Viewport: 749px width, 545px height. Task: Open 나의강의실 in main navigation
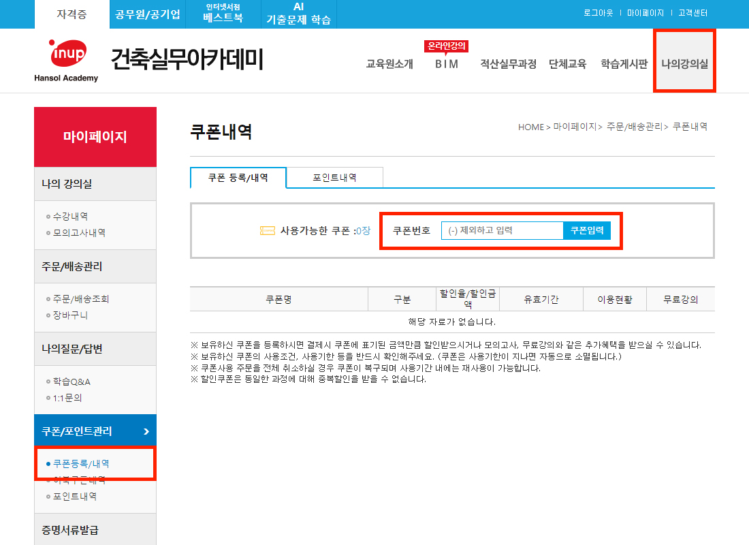coord(684,64)
